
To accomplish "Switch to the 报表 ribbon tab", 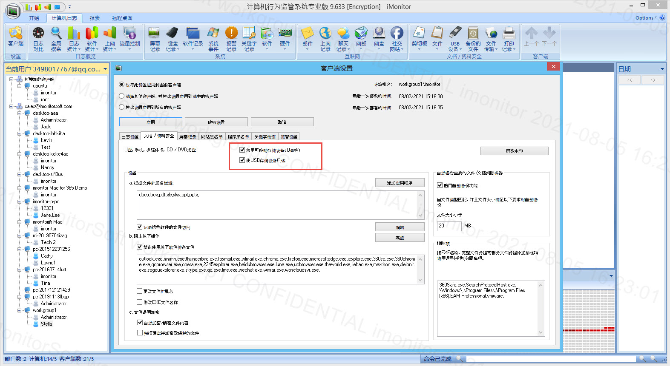I will (95, 18).
